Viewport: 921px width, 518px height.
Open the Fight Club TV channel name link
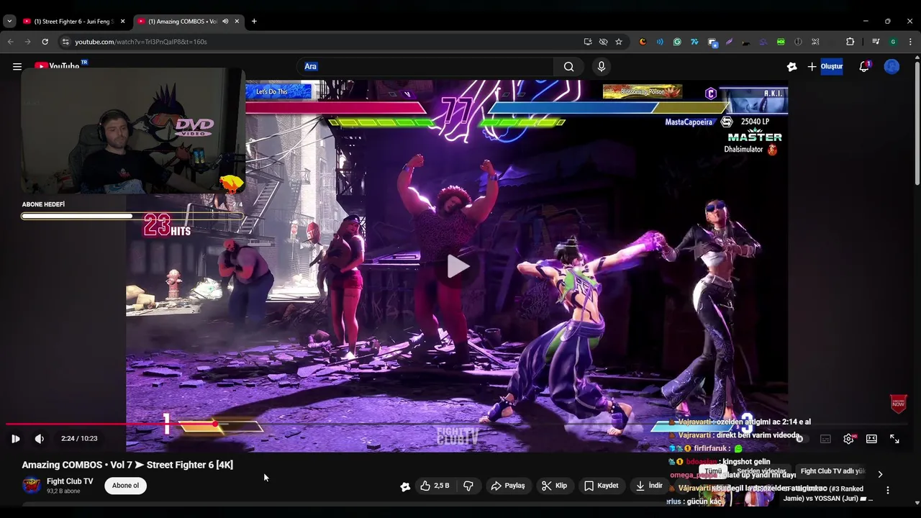pos(70,481)
